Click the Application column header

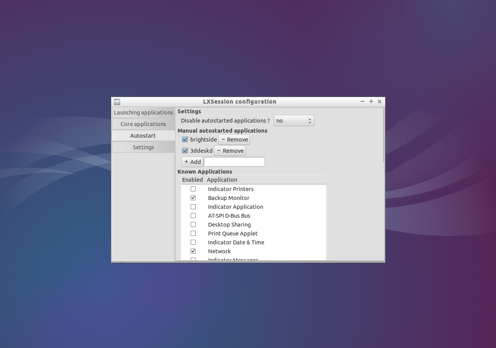coord(266,180)
